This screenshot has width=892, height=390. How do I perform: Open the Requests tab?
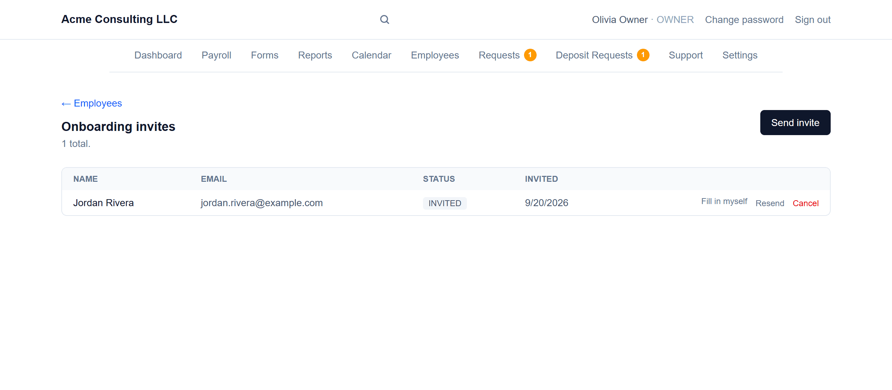[x=507, y=55]
